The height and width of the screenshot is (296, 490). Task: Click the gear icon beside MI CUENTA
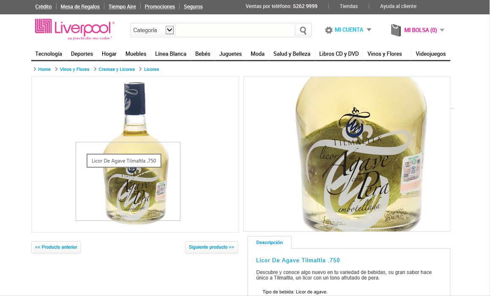(x=329, y=30)
